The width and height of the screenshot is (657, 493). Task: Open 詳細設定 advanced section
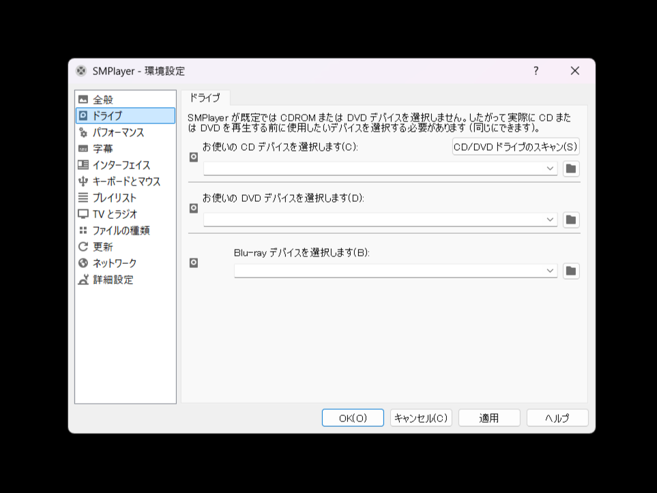113,280
